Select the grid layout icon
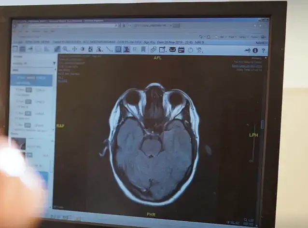Screen dimensions: 308x228 [22, 49]
